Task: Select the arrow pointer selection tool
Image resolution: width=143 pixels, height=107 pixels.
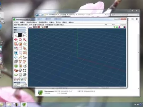Action: point(16,35)
